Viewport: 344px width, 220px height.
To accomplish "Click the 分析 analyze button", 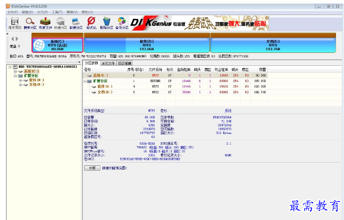I will click(92, 168).
